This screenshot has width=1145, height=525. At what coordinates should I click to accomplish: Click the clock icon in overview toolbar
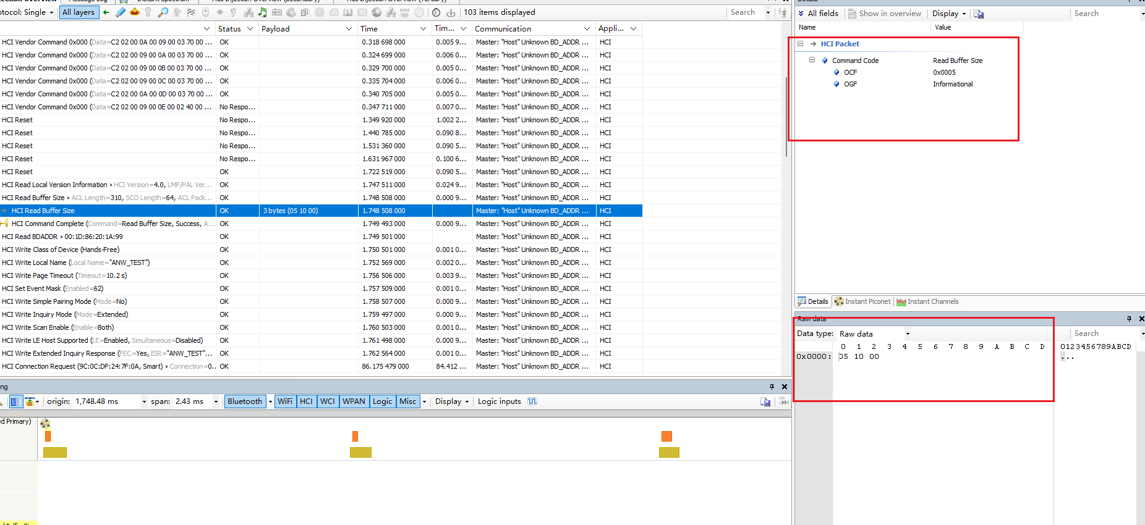pos(436,12)
